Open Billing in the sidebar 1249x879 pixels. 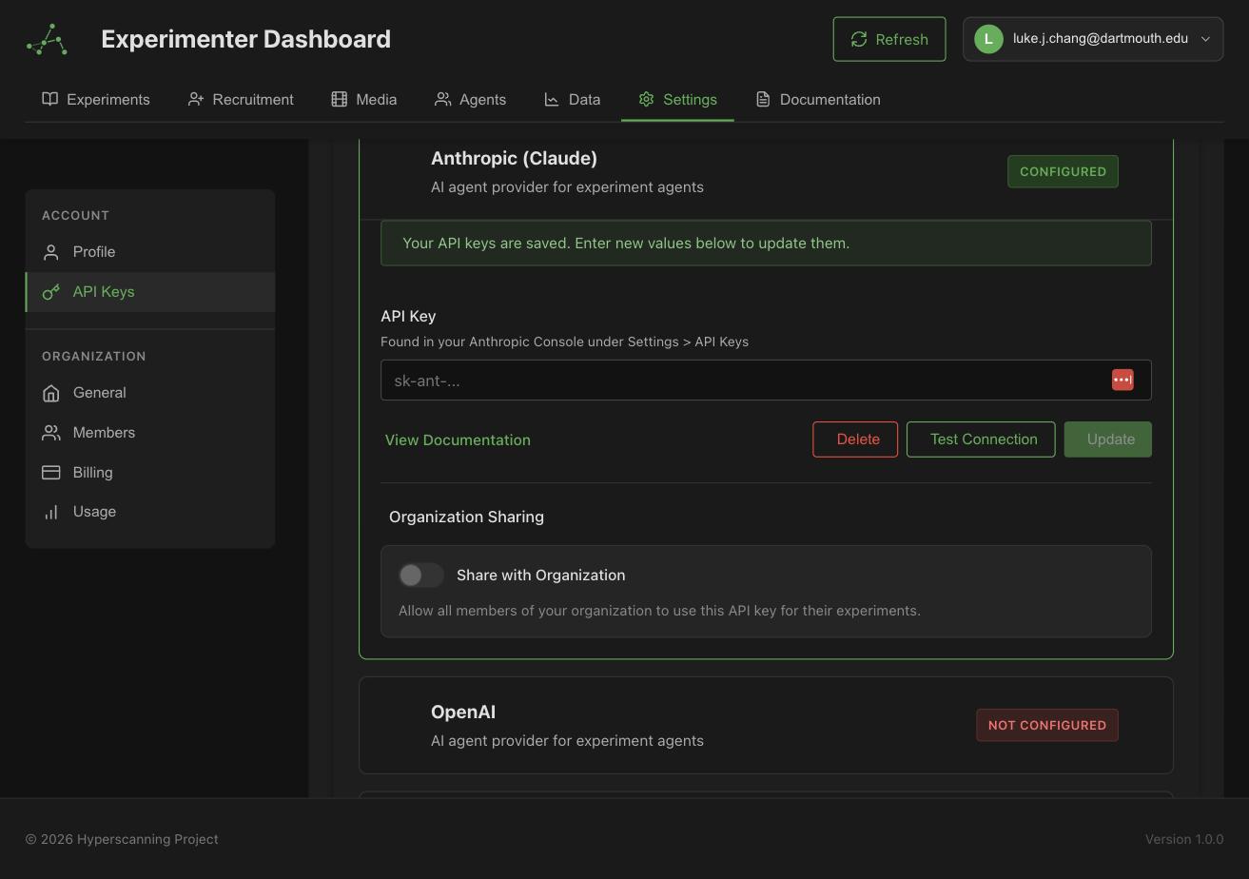150,473
